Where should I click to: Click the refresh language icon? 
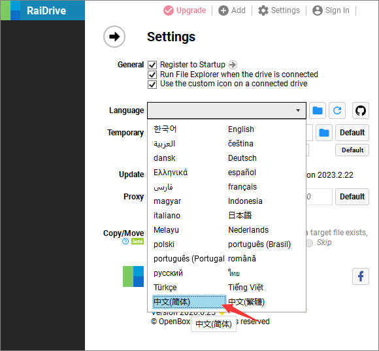tap(337, 110)
